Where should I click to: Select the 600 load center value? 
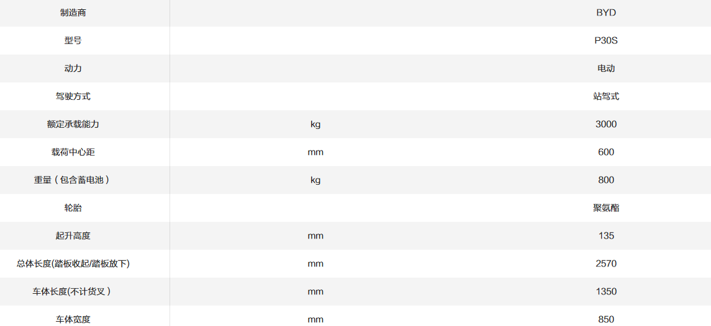[605, 152]
